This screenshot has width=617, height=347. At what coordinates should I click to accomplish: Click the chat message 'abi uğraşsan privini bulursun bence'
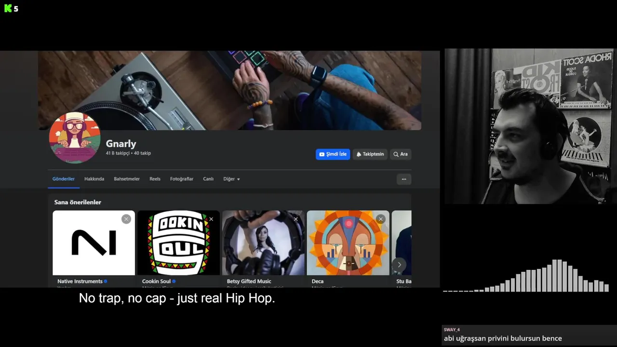point(503,338)
